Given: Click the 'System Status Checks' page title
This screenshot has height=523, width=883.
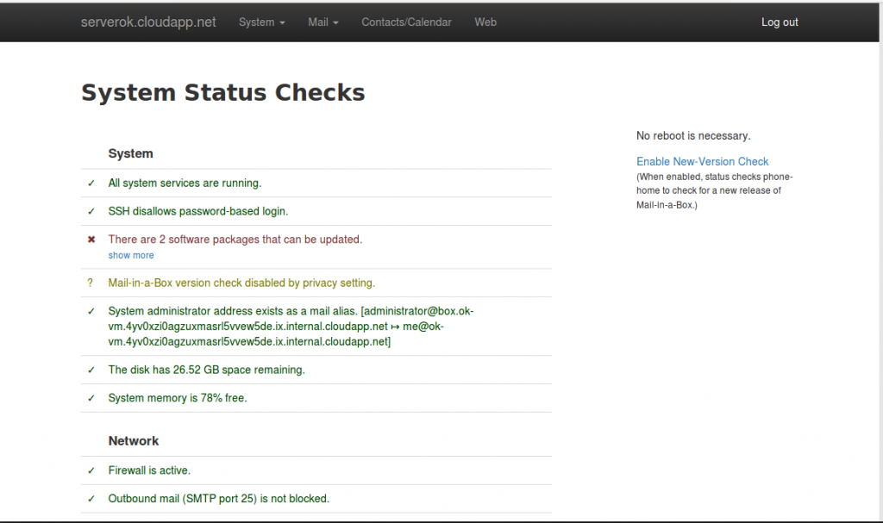Looking at the screenshot, I should point(222,92).
